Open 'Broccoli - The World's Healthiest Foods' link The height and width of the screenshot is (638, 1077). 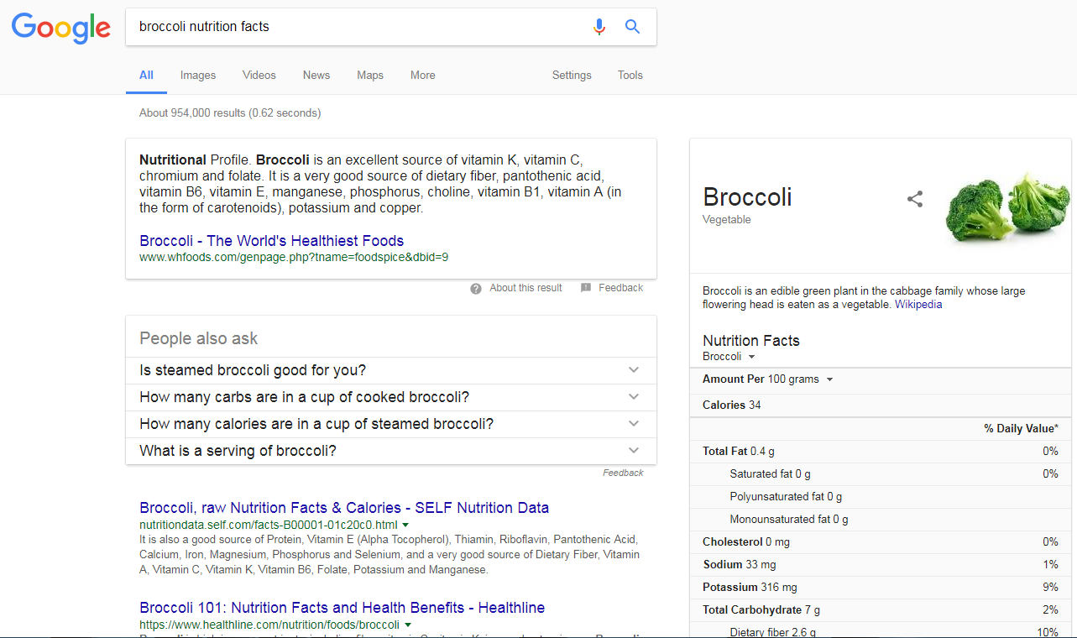(272, 241)
